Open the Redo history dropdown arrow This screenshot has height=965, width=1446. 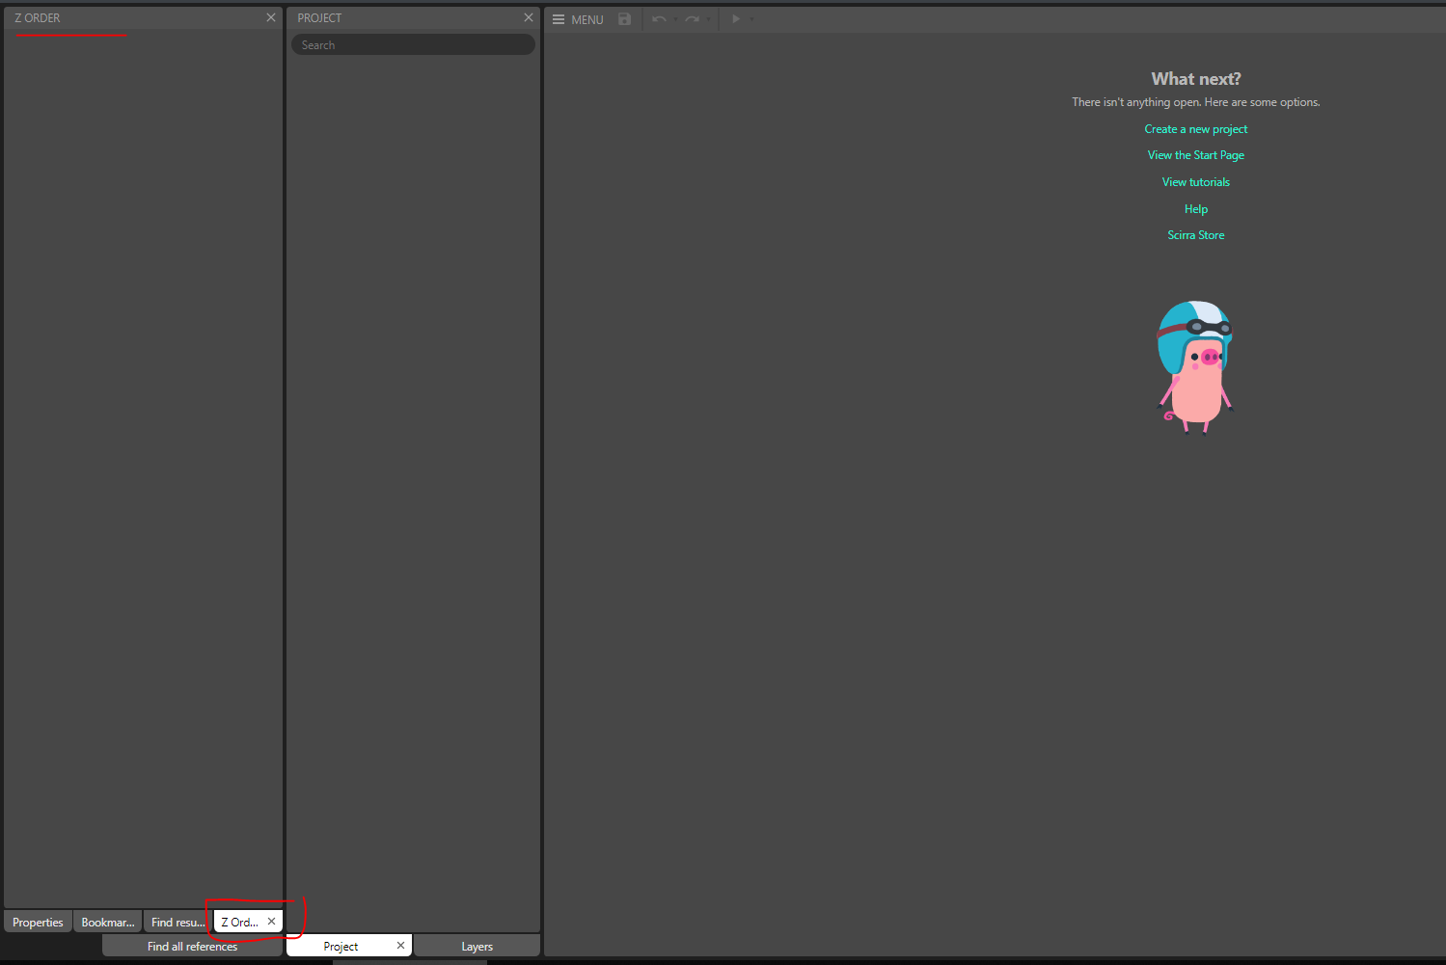click(709, 18)
